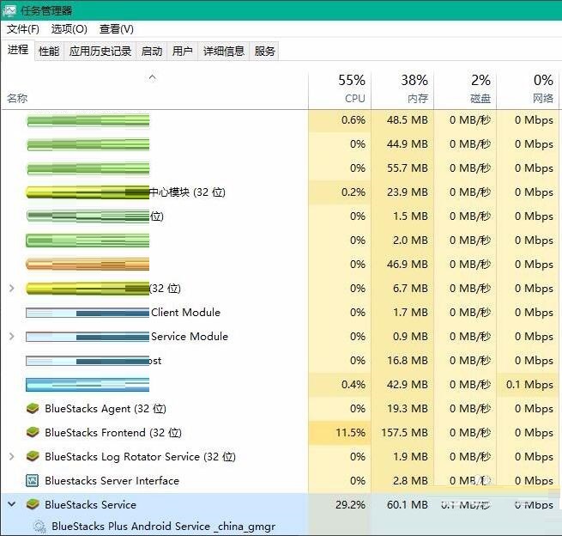The image size is (562, 536).
Task: Switch to the 性能 tab
Action: [49, 52]
